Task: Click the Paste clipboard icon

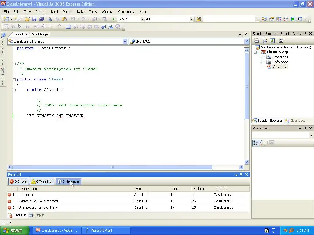Action: [64, 19]
